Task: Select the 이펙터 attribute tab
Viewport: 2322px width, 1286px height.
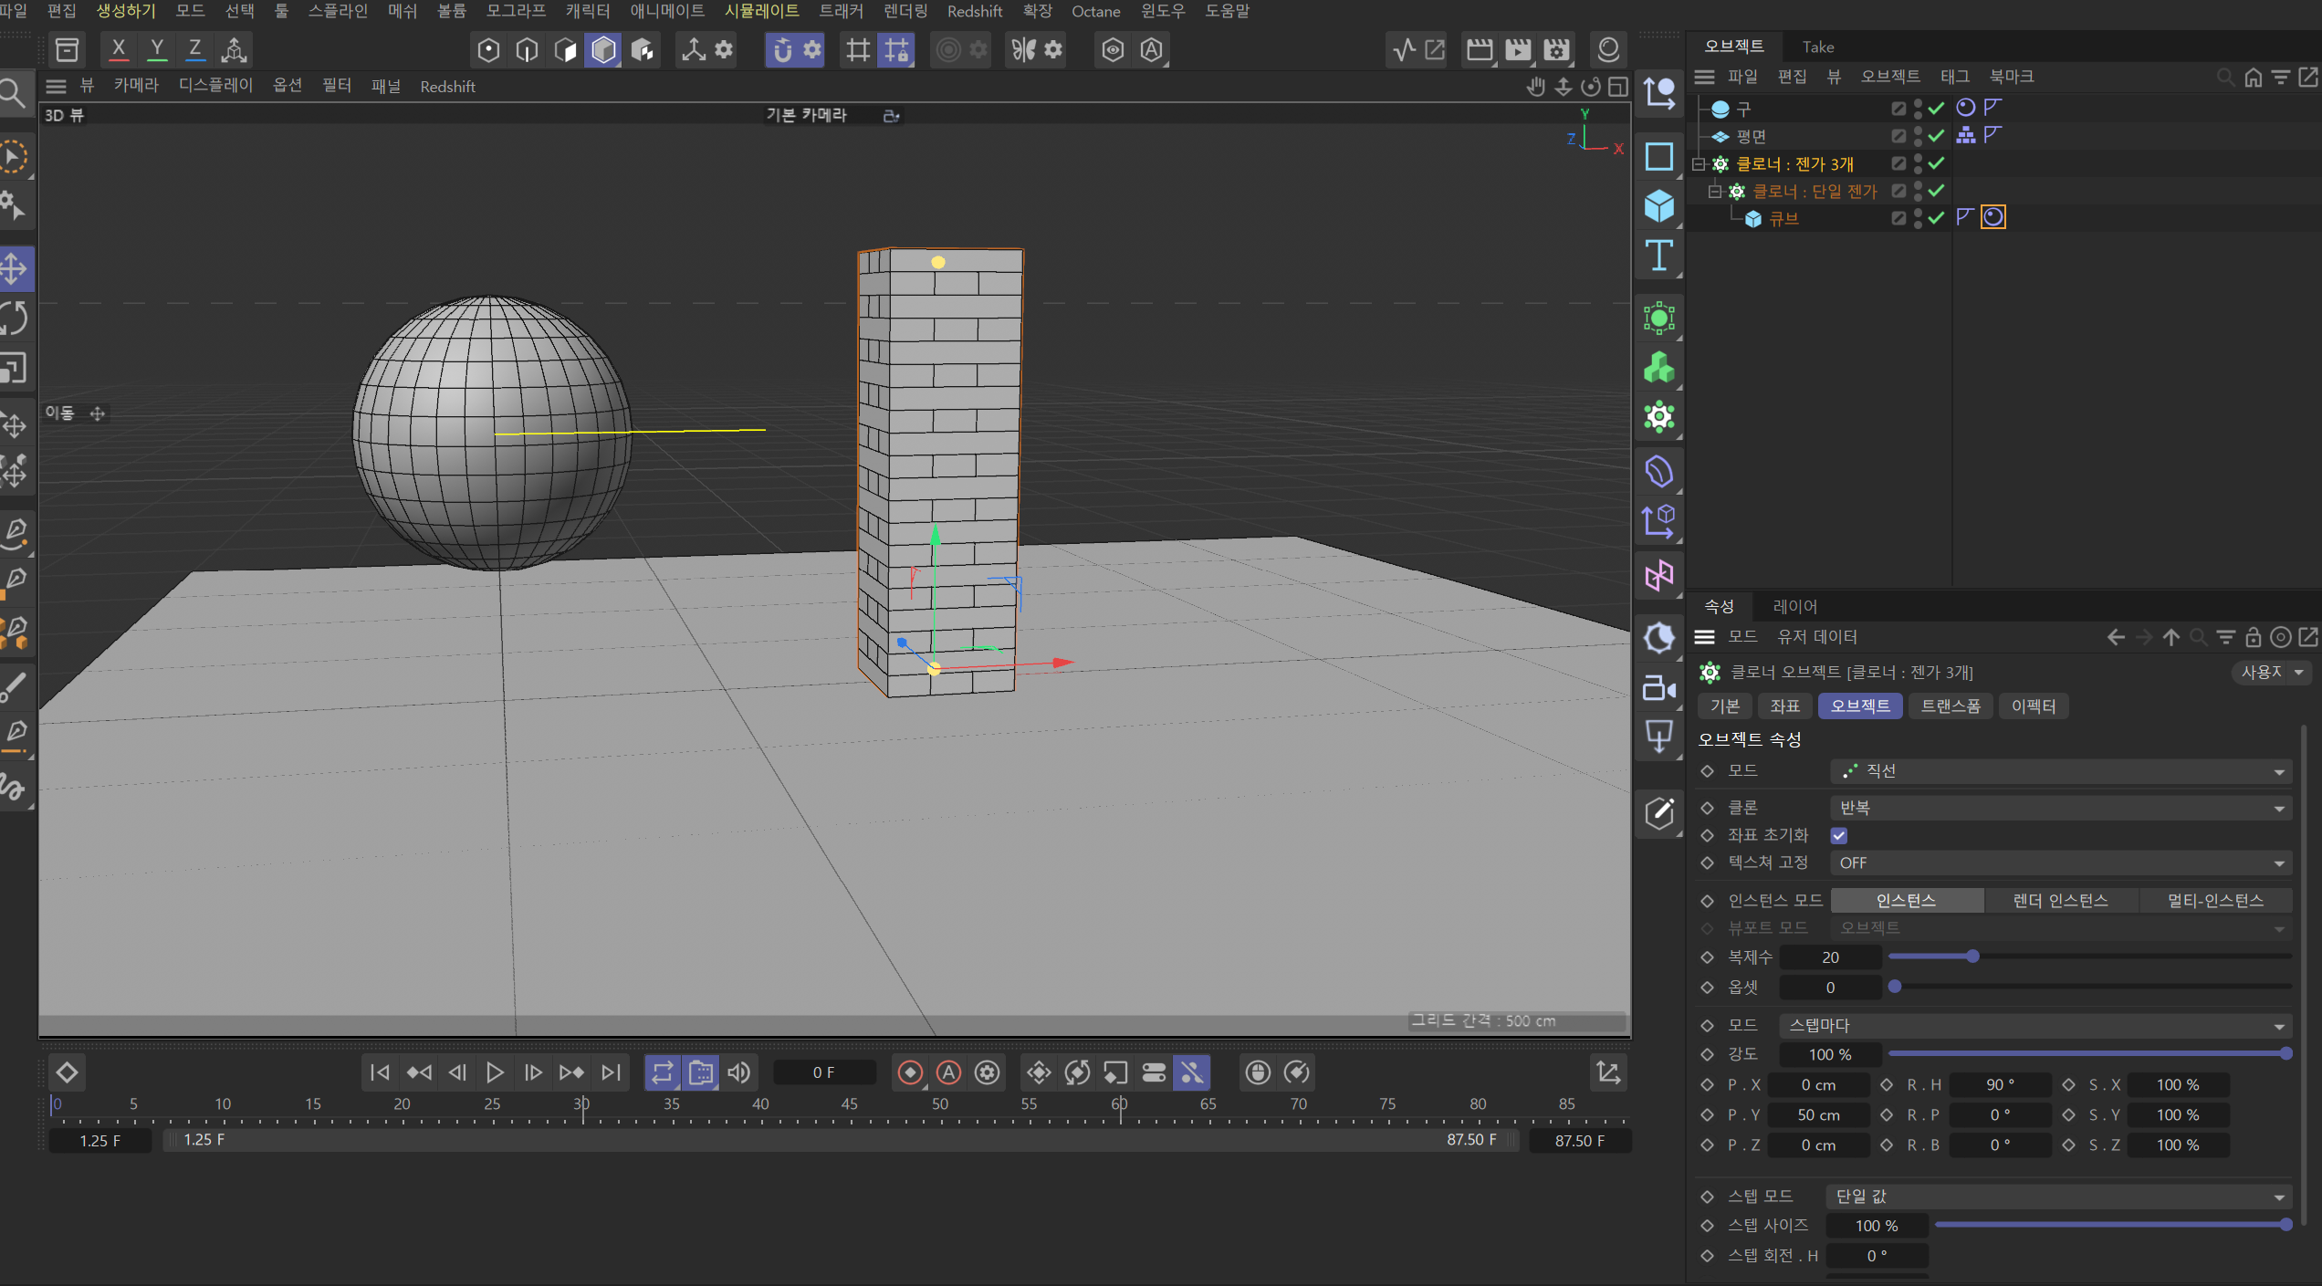Action: (2034, 706)
